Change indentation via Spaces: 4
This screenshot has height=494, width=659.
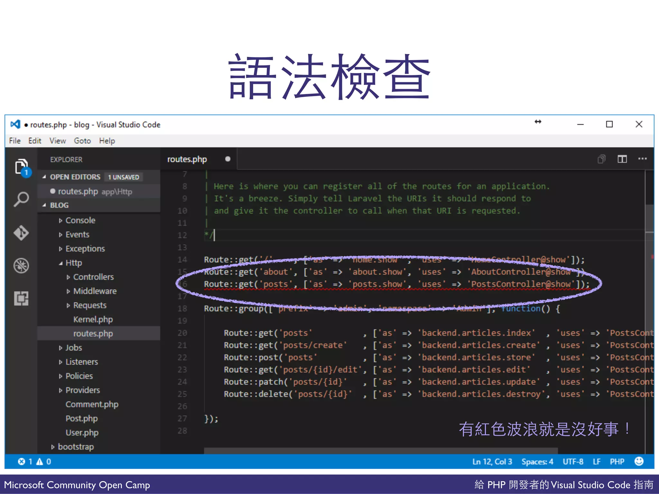tap(537, 462)
